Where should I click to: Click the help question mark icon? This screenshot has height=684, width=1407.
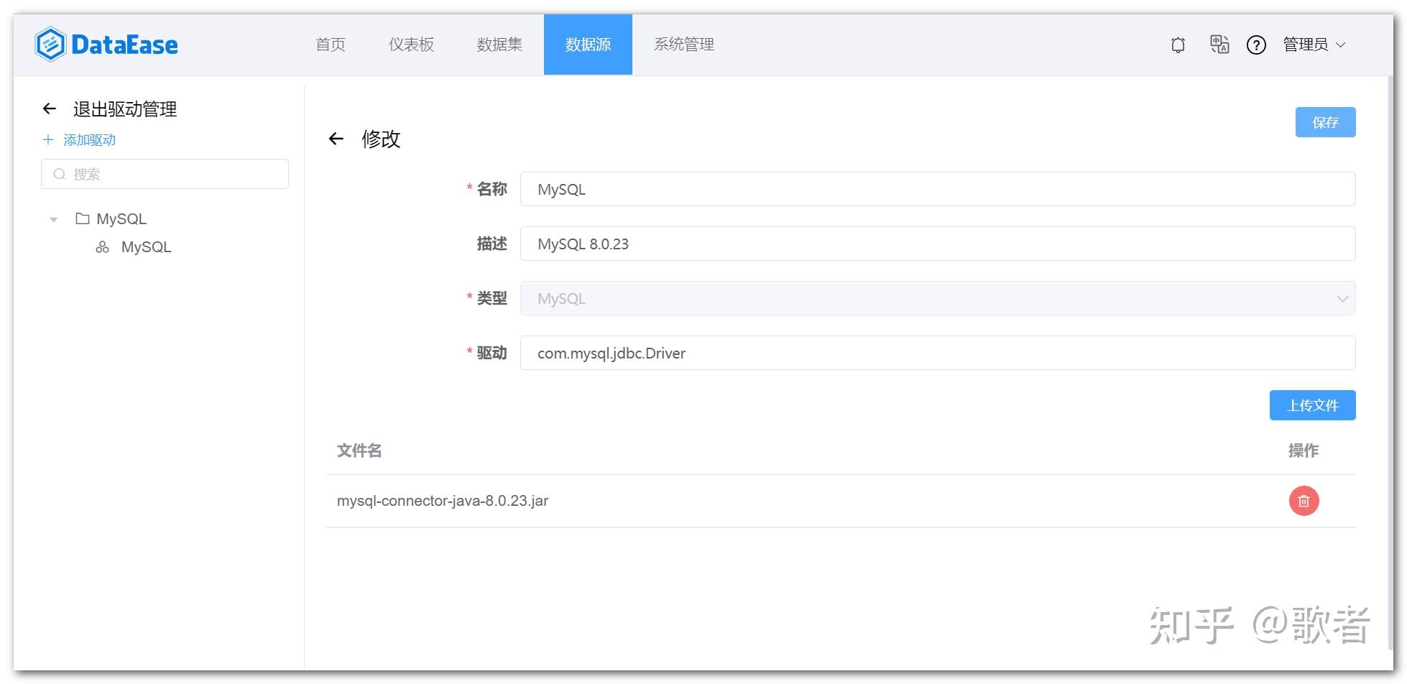pyautogui.click(x=1256, y=45)
